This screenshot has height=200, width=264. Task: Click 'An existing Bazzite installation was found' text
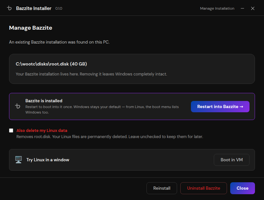click(x=59, y=42)
